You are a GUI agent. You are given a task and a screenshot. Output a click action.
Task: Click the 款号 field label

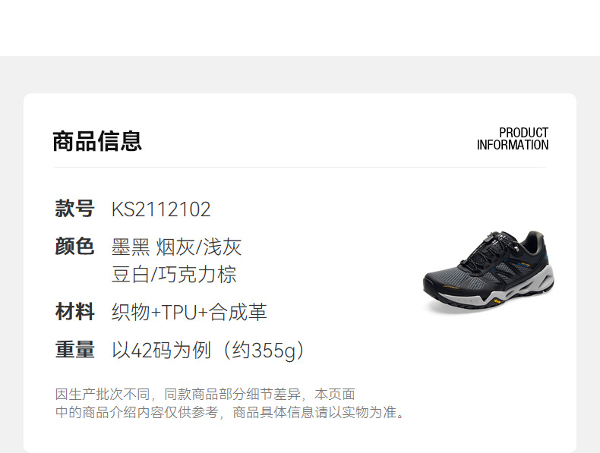(74, 209)
